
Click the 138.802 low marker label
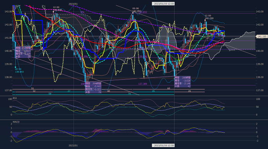(x=19, y=72)
